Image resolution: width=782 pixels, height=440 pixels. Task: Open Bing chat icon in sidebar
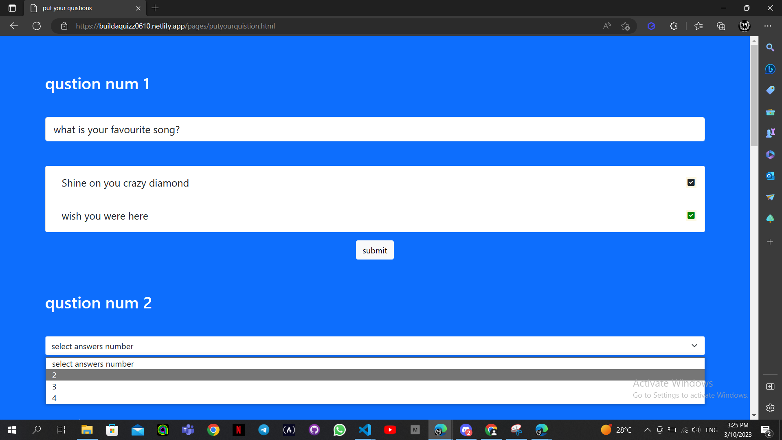[770, 69]
